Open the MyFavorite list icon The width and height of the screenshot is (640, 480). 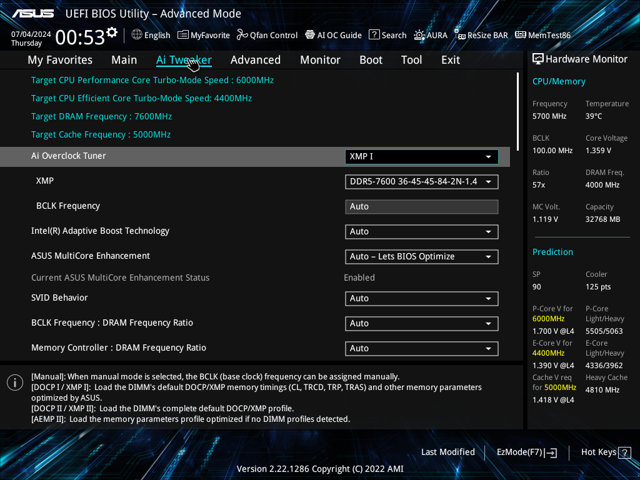coord(183,35)
